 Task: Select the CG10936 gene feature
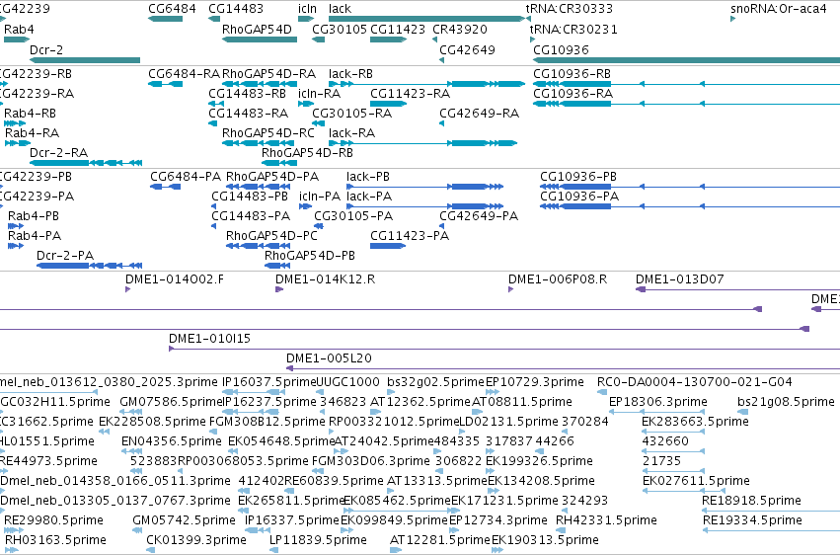coord(686,60)
